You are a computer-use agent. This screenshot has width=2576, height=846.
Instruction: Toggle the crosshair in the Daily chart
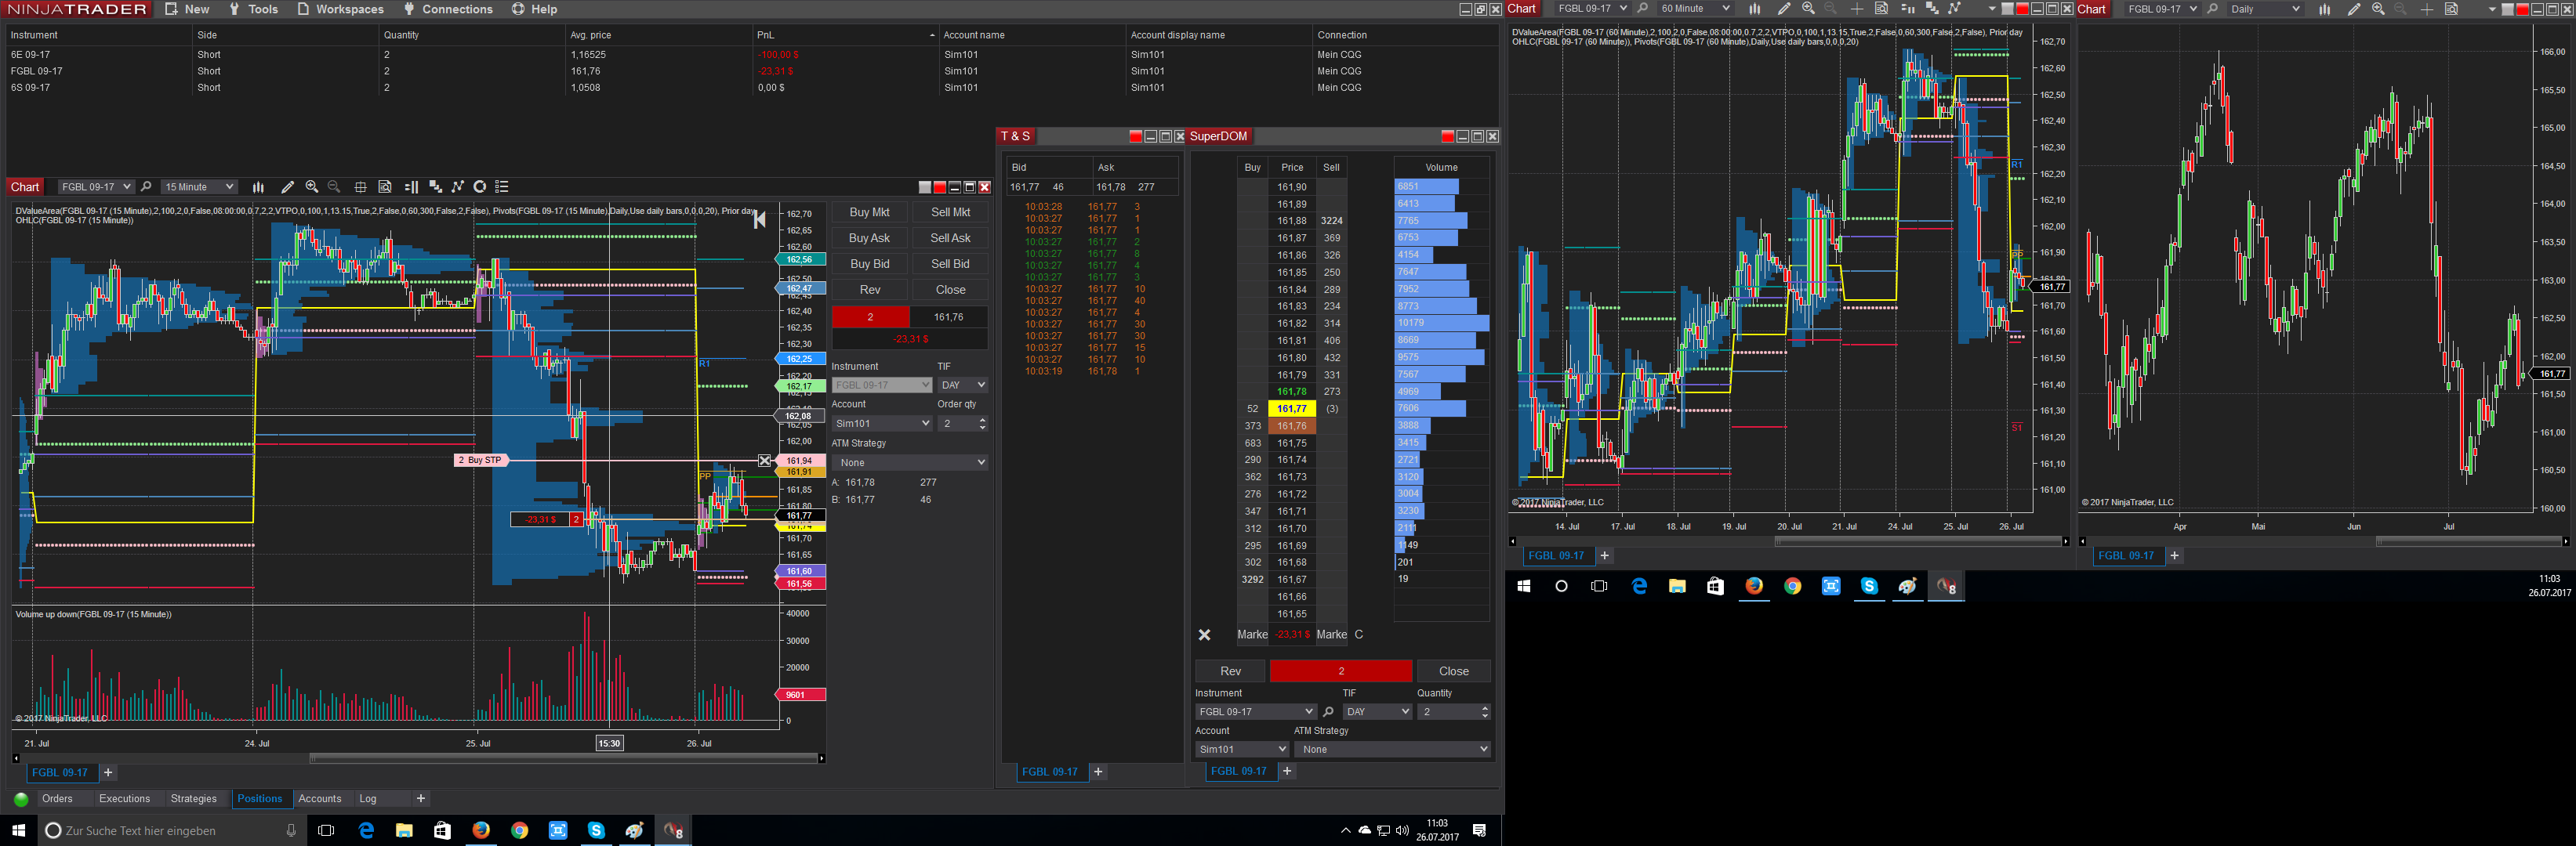pyautogui.click(x=2426, y=9)
